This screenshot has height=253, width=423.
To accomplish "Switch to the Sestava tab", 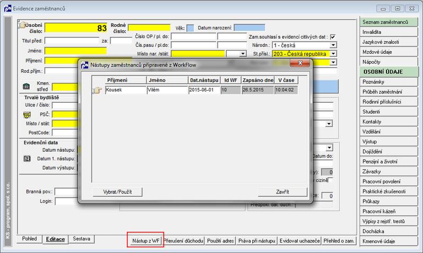I will tap(81, 239).
